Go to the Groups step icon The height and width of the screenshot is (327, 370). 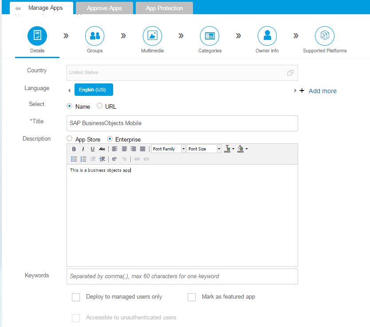tap(94, 36)
